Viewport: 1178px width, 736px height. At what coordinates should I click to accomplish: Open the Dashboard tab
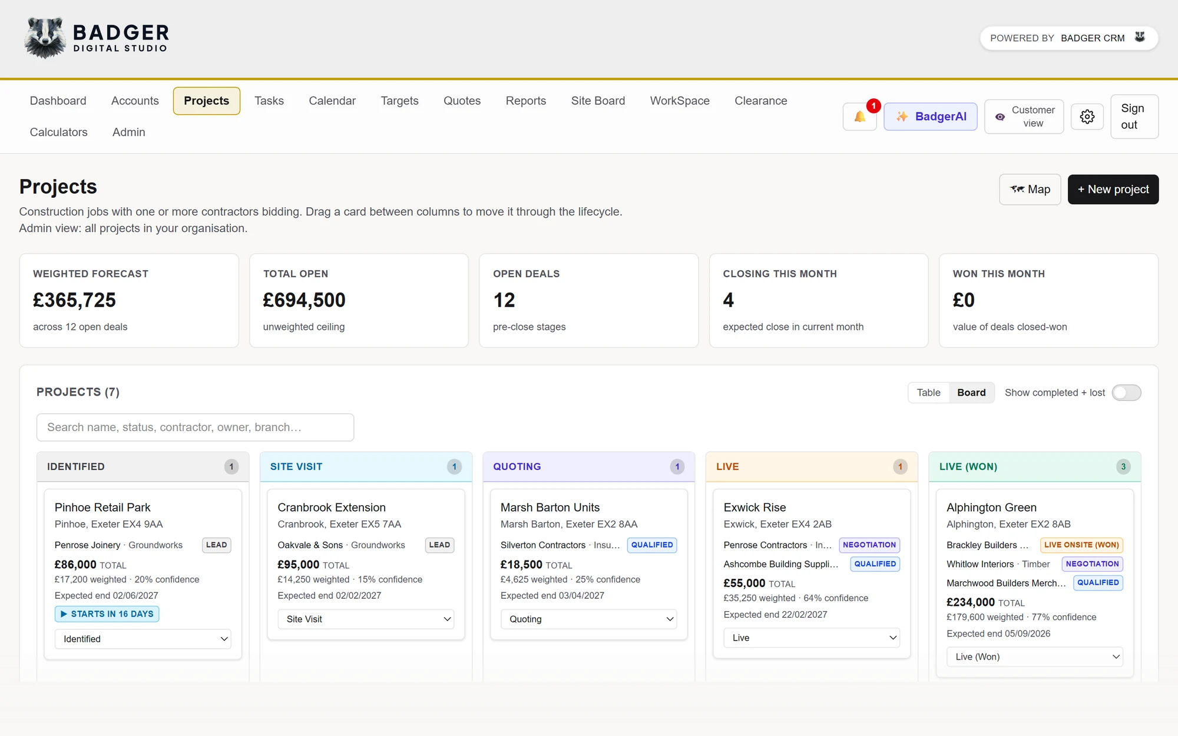tap(58, 101)
